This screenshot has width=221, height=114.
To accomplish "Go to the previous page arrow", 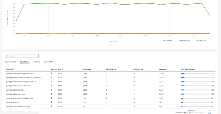I will 205,112.
